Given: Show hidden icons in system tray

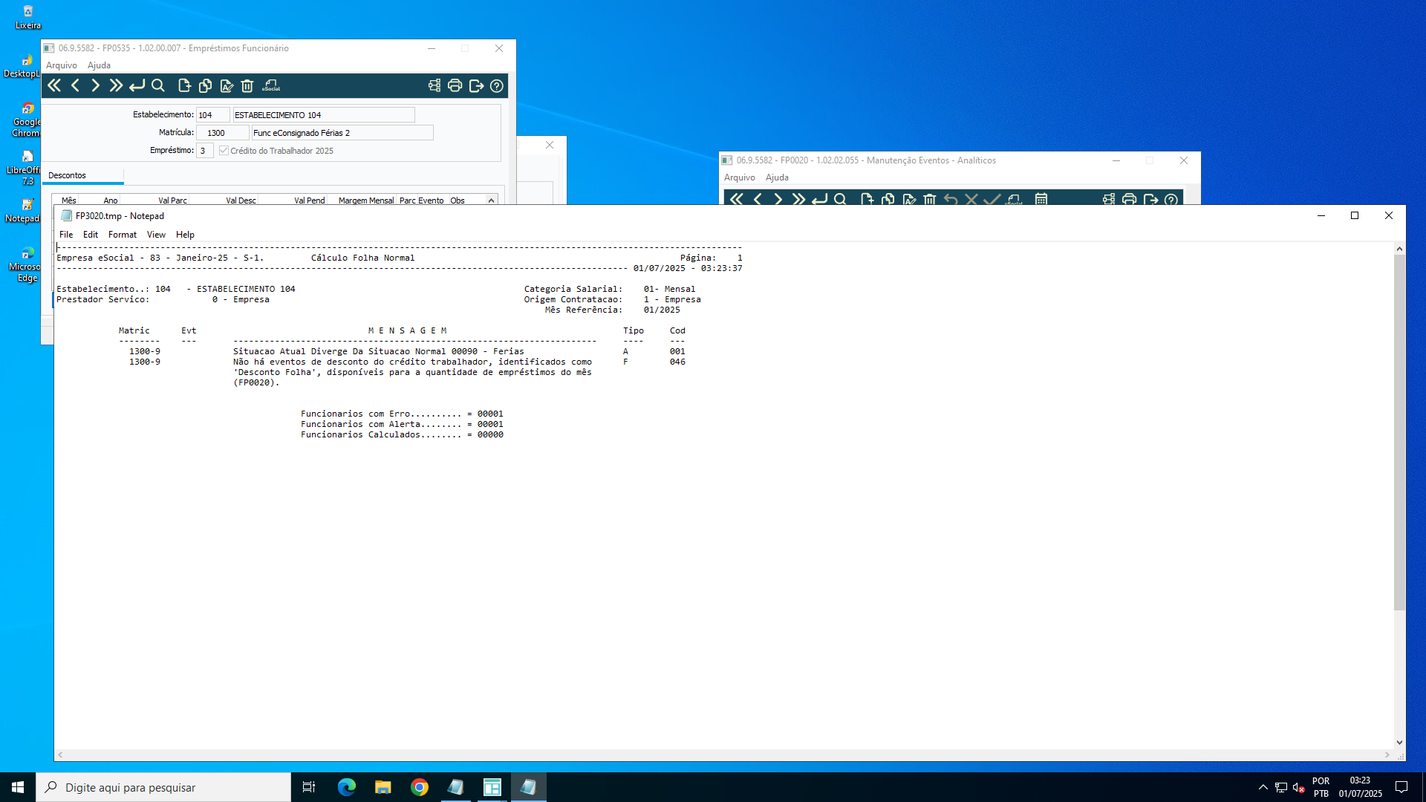Looking at the screenshot, I should tap(1263, 787).
